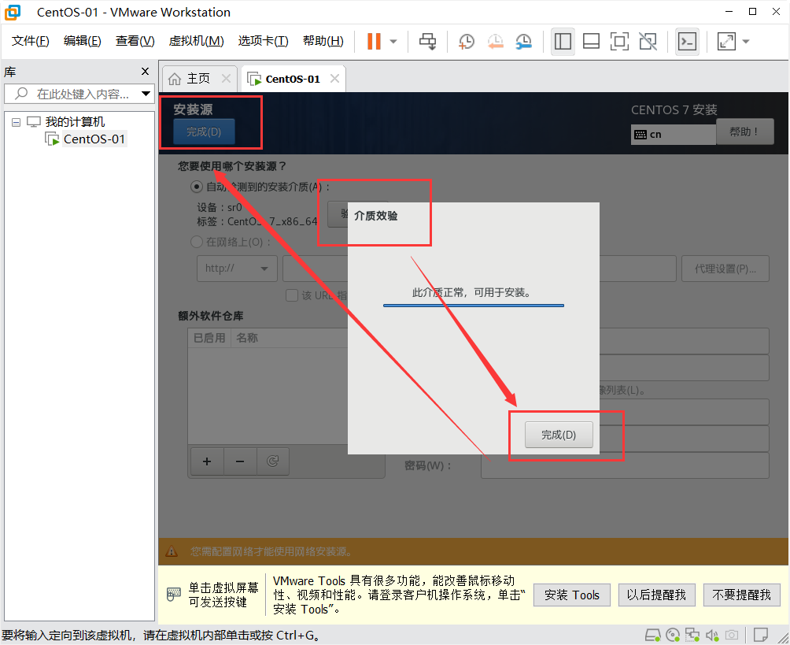Collapse the 我的计算机 tree node
Screen dimensions: 790x645
coord(16,121)
